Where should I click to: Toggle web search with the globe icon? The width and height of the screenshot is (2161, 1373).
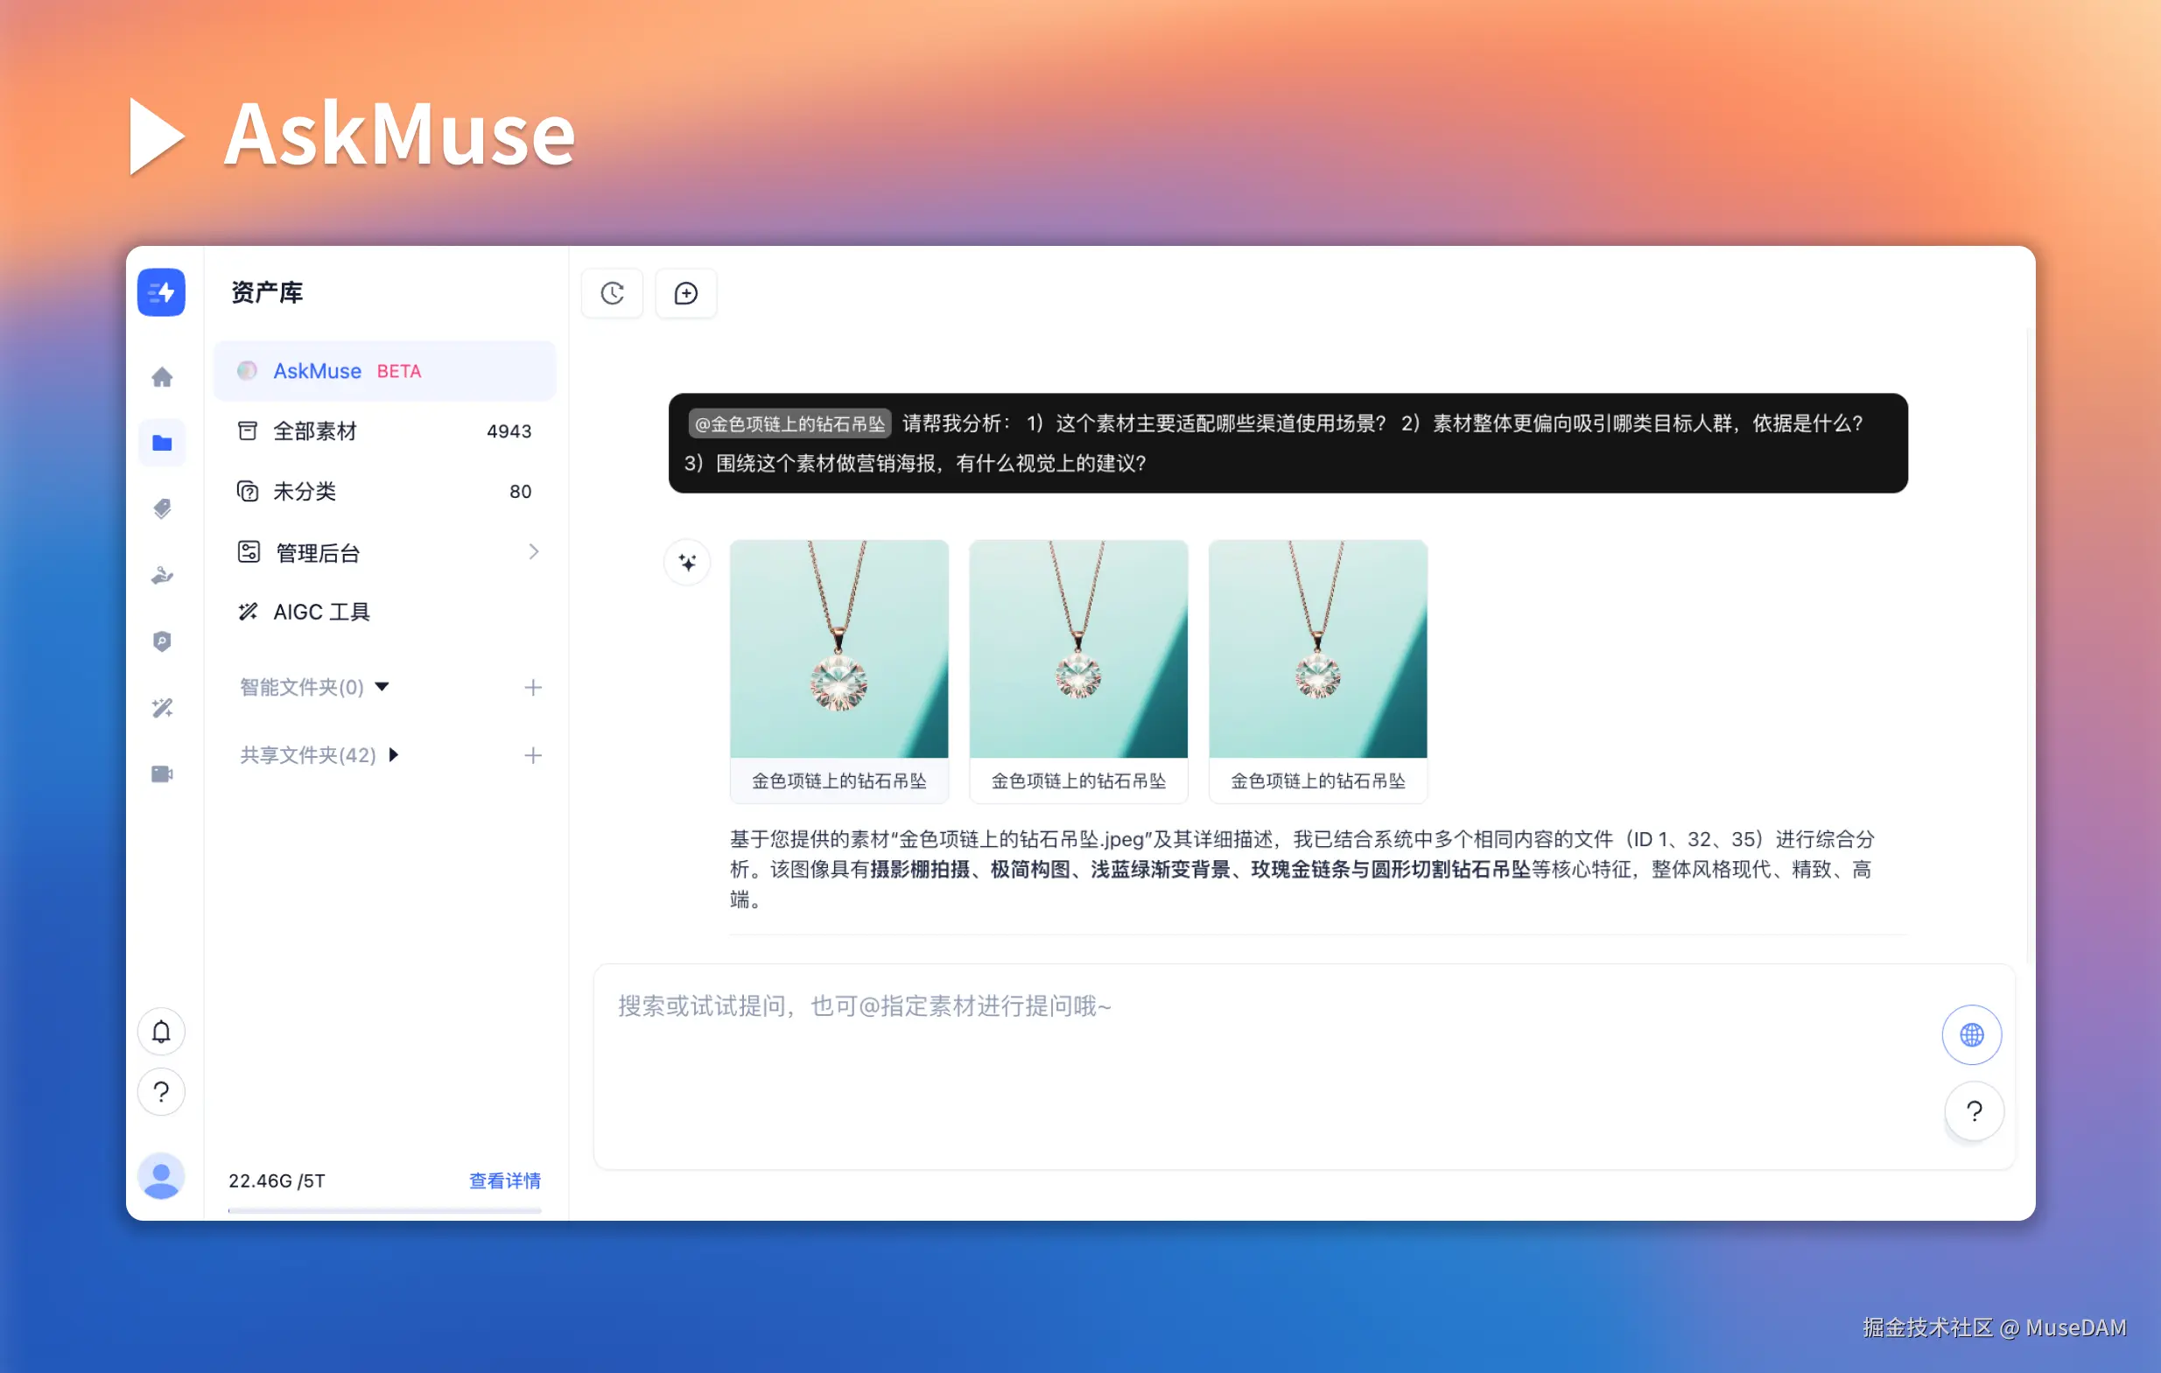pyautogui.click(x=1972, y=1034)
